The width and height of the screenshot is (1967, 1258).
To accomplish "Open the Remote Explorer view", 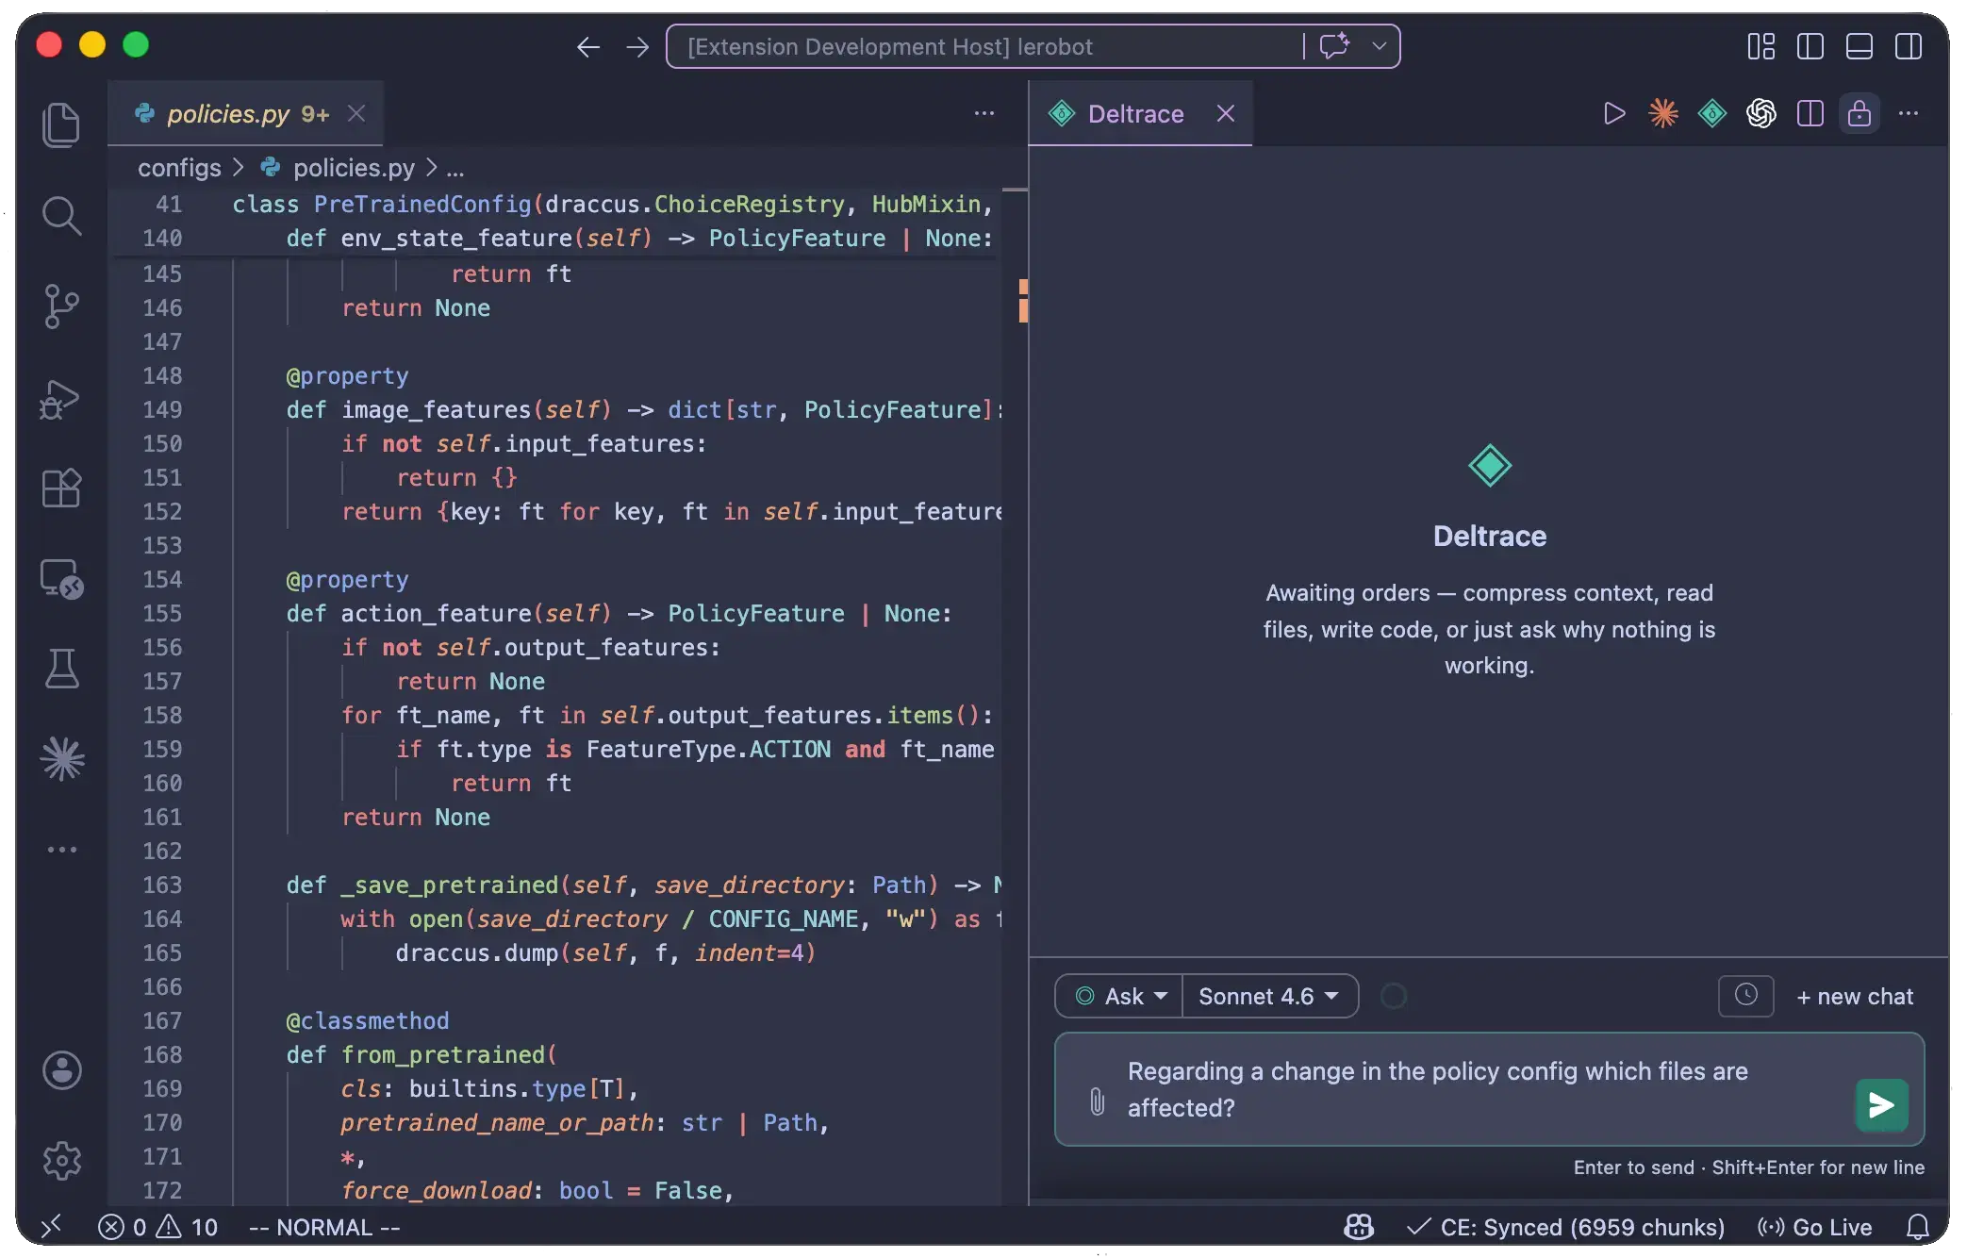I will (61, 579).
